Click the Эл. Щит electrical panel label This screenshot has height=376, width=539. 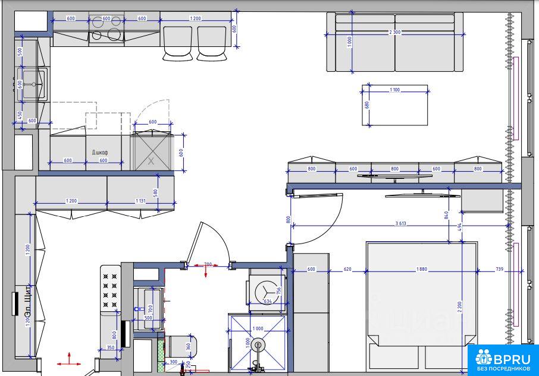click(26, 303)
